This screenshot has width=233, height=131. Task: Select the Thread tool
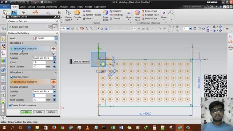[x=115, y=19]
